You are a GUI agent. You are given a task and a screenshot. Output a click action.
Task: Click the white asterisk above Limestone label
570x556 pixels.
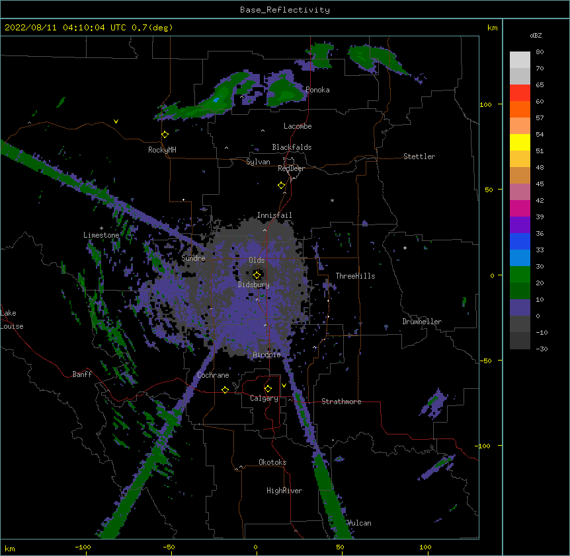point(101,228)
